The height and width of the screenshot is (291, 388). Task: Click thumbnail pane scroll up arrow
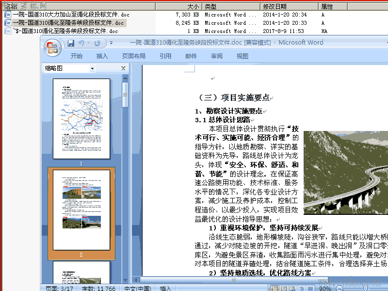coord(125,78)
